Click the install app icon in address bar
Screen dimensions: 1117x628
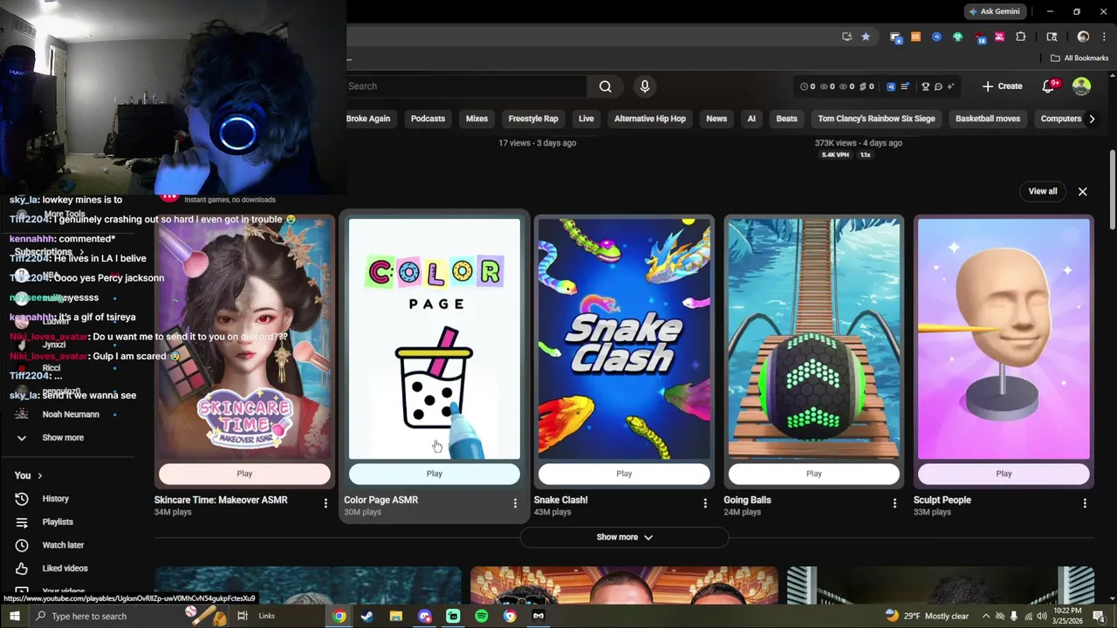click(846, 37)
